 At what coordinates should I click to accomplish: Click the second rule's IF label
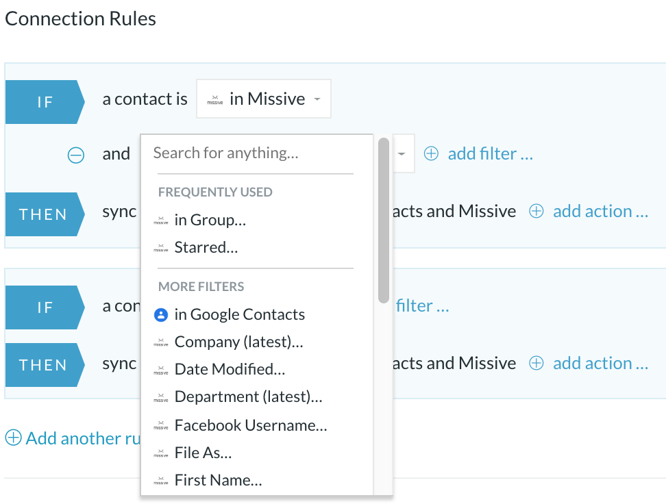45,307
